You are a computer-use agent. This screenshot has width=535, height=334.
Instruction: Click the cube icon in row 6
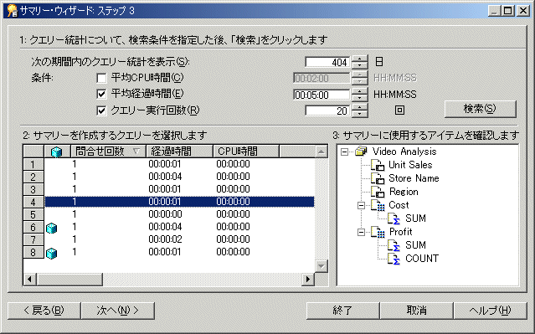[51, 228]
